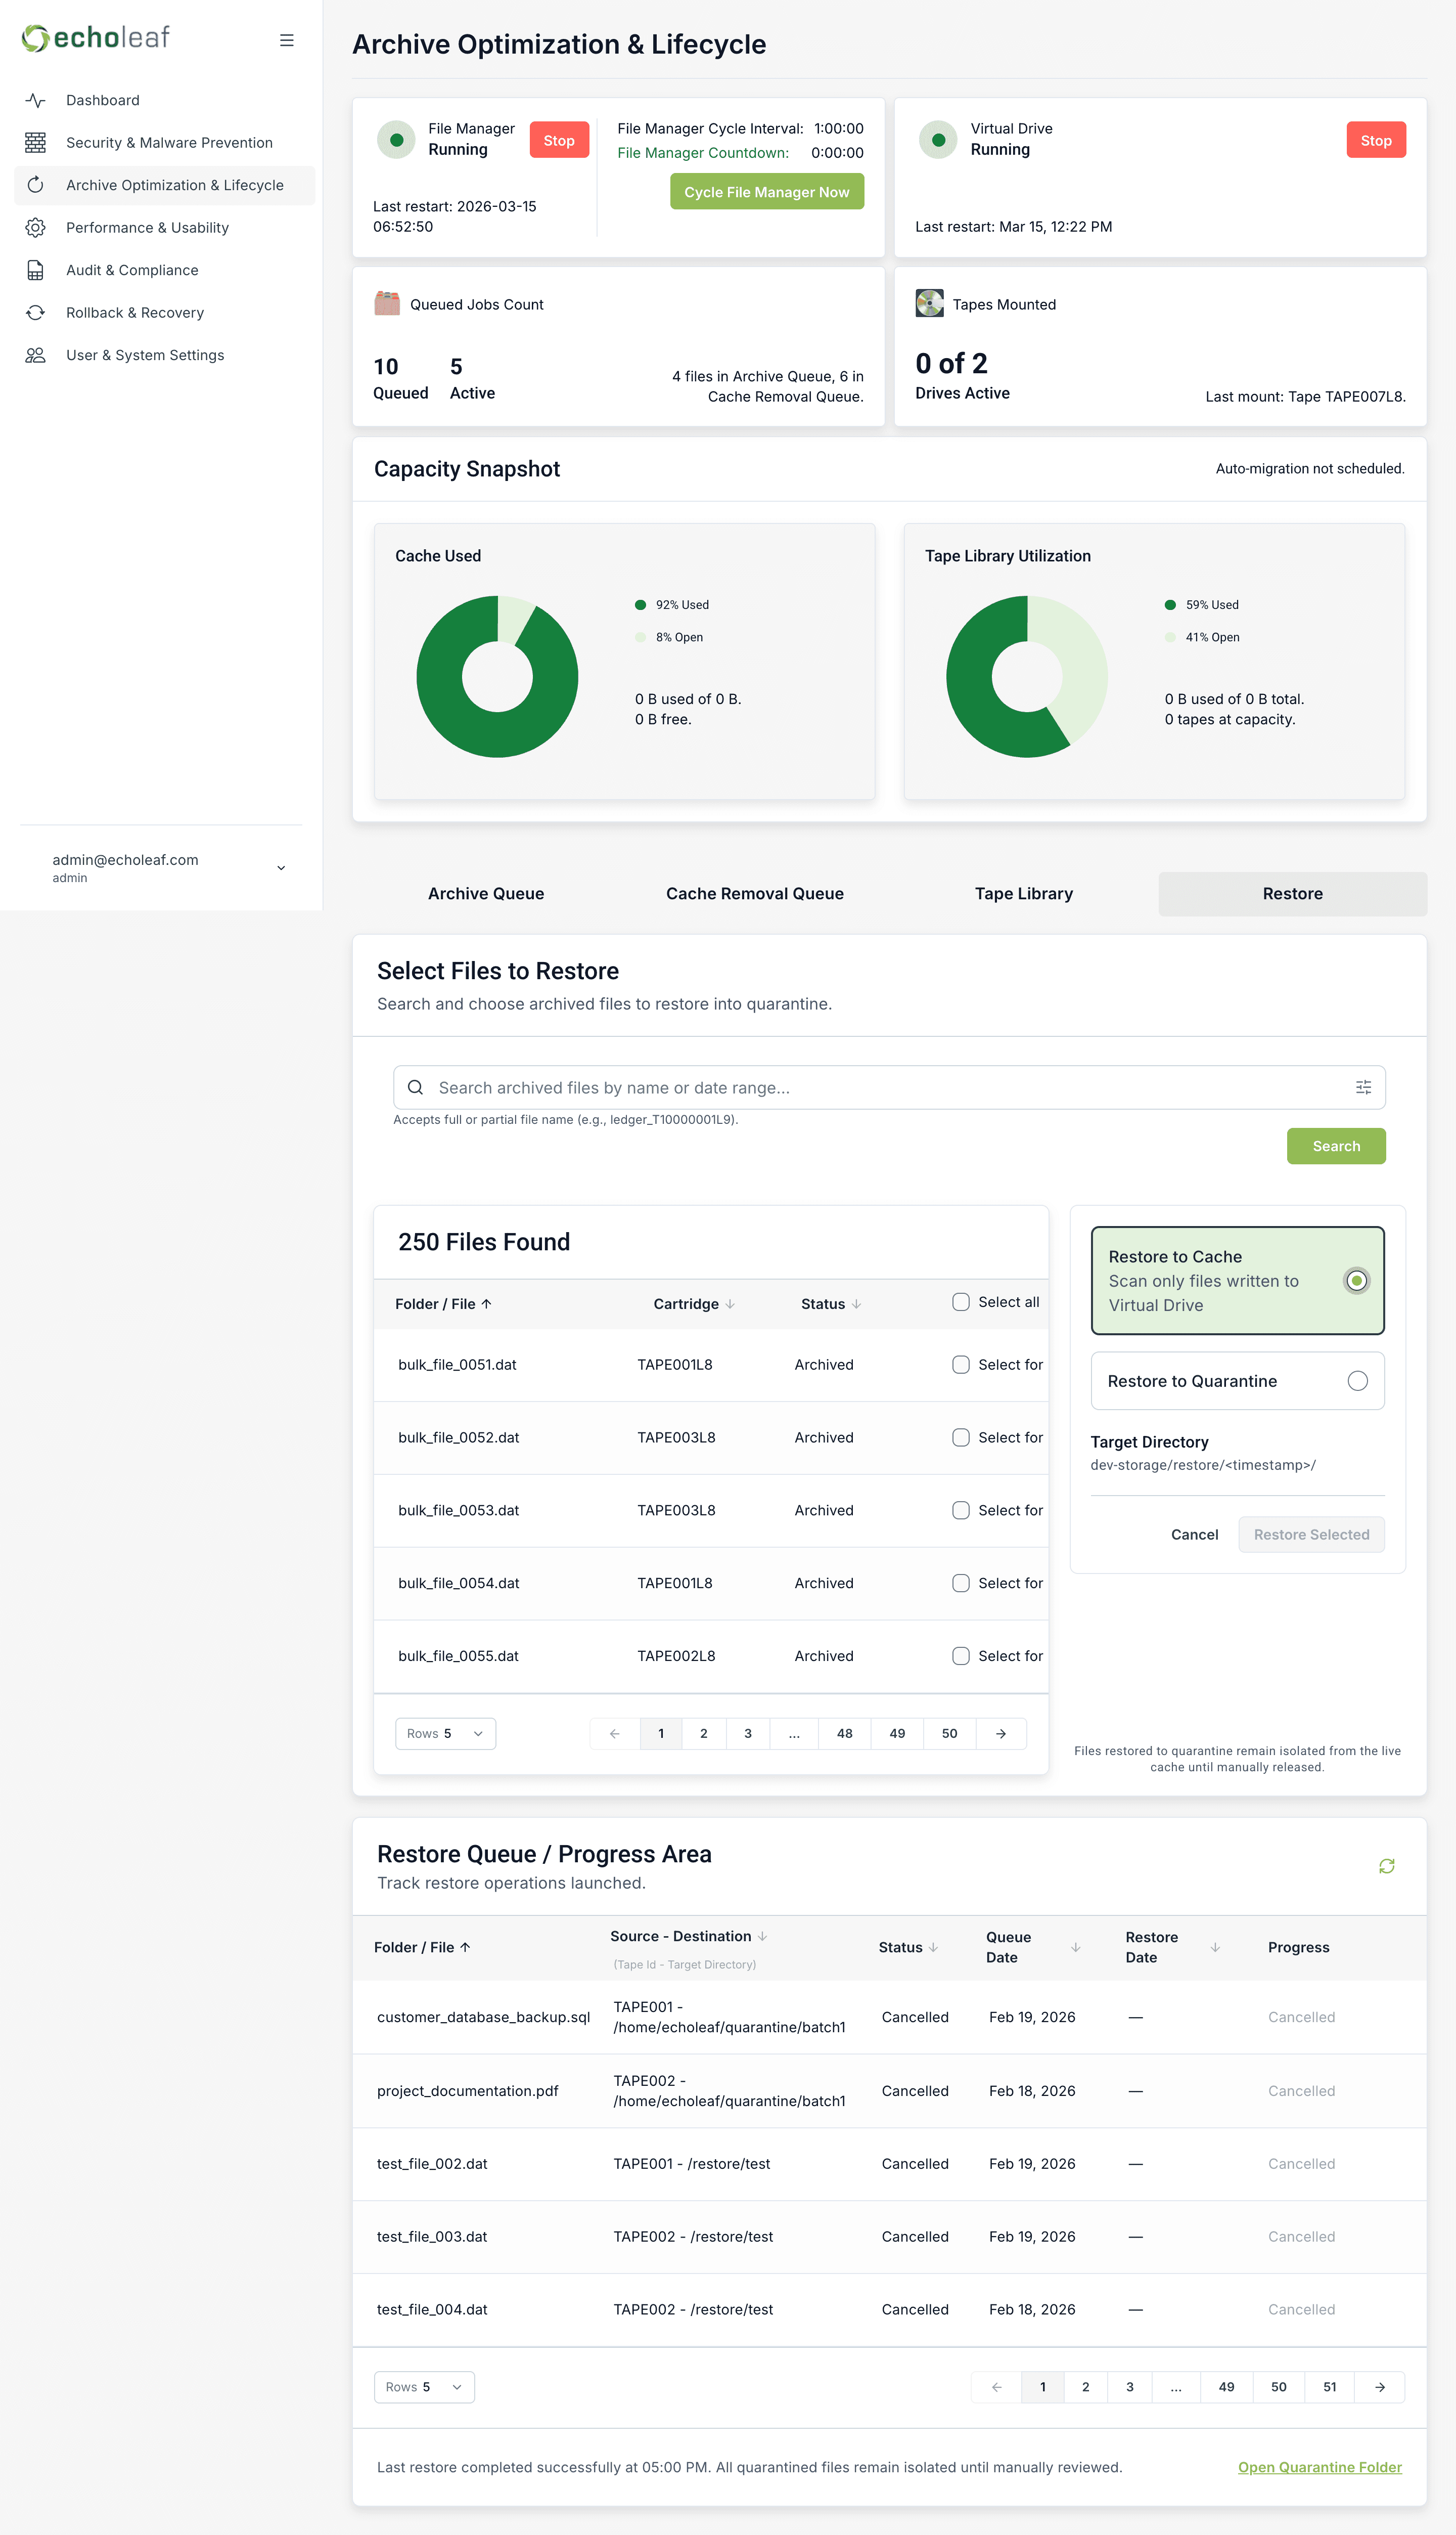This screenshot has width=1456, height=2535.
Task: Click the Performance & Usability gear icon
Action: coord(36,228)
